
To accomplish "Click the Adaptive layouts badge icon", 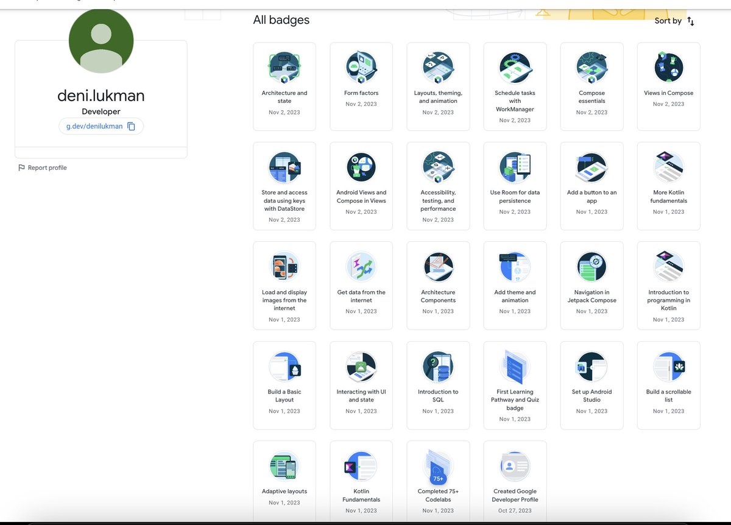I will pos(284,466).
